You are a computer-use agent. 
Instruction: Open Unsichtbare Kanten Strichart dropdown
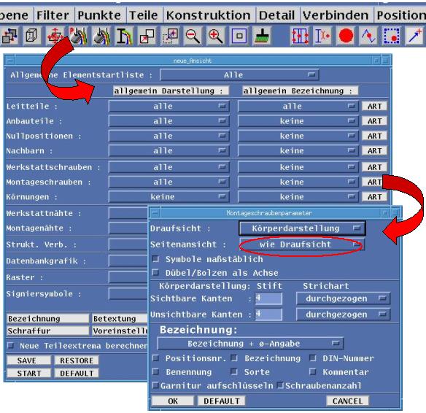pos(343,314)
